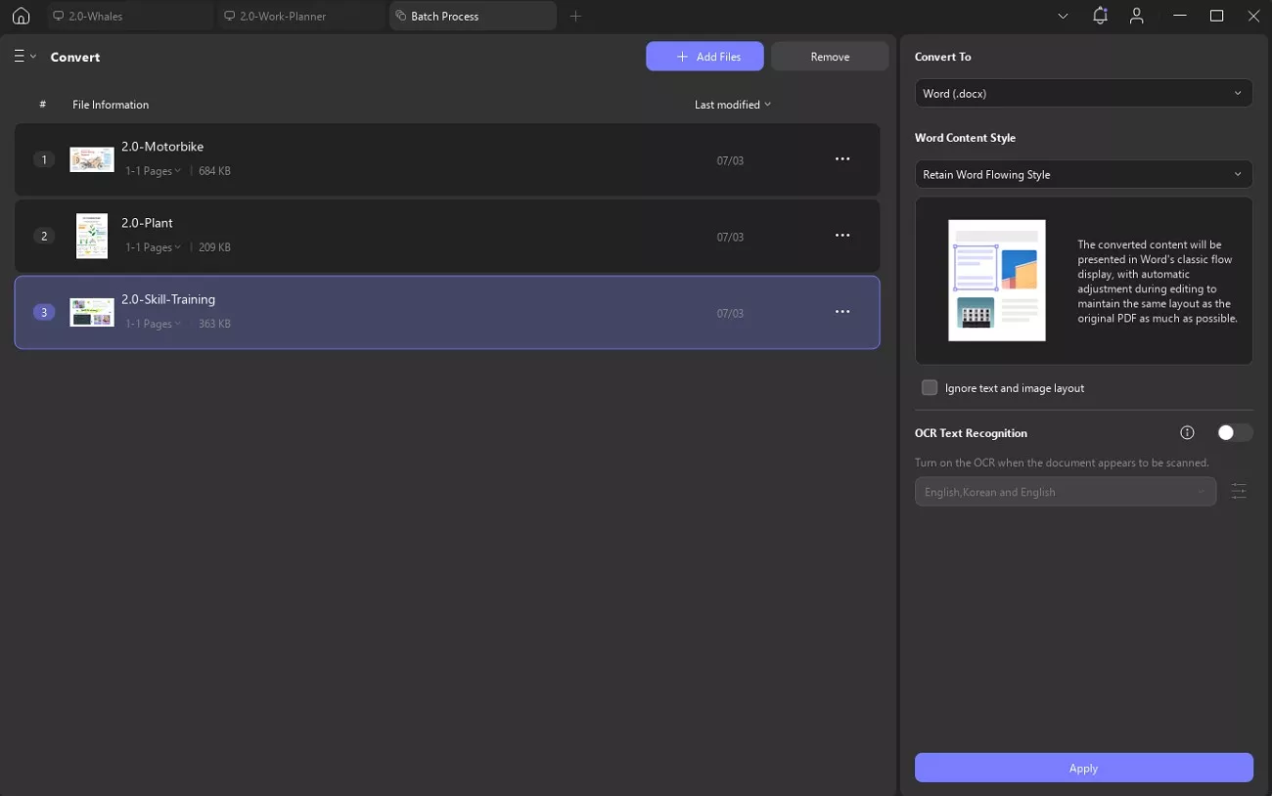Click the new tab plus icon

click(x=575, y=16)
